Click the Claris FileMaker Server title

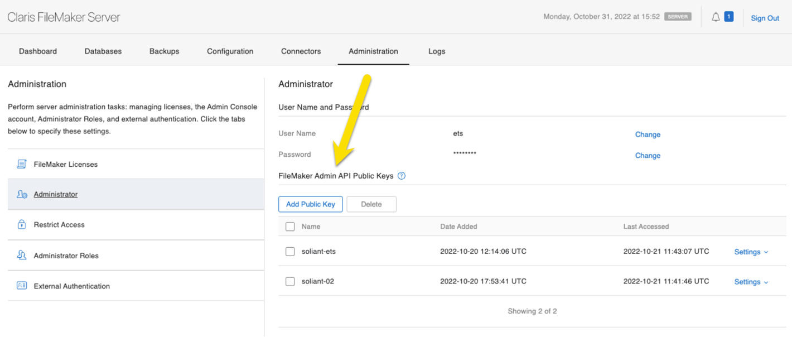click(x=64, y=17)
